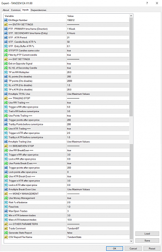Viewport: 162px width, 252px height.
Task: Click the MONEY MANAGEMENT section icon
Action: tap(6, 194)
